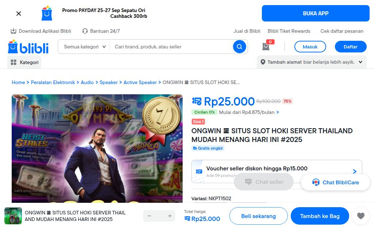Focus the product search input field
This screenshot has height=229, width=374.
tap(172, 47)
